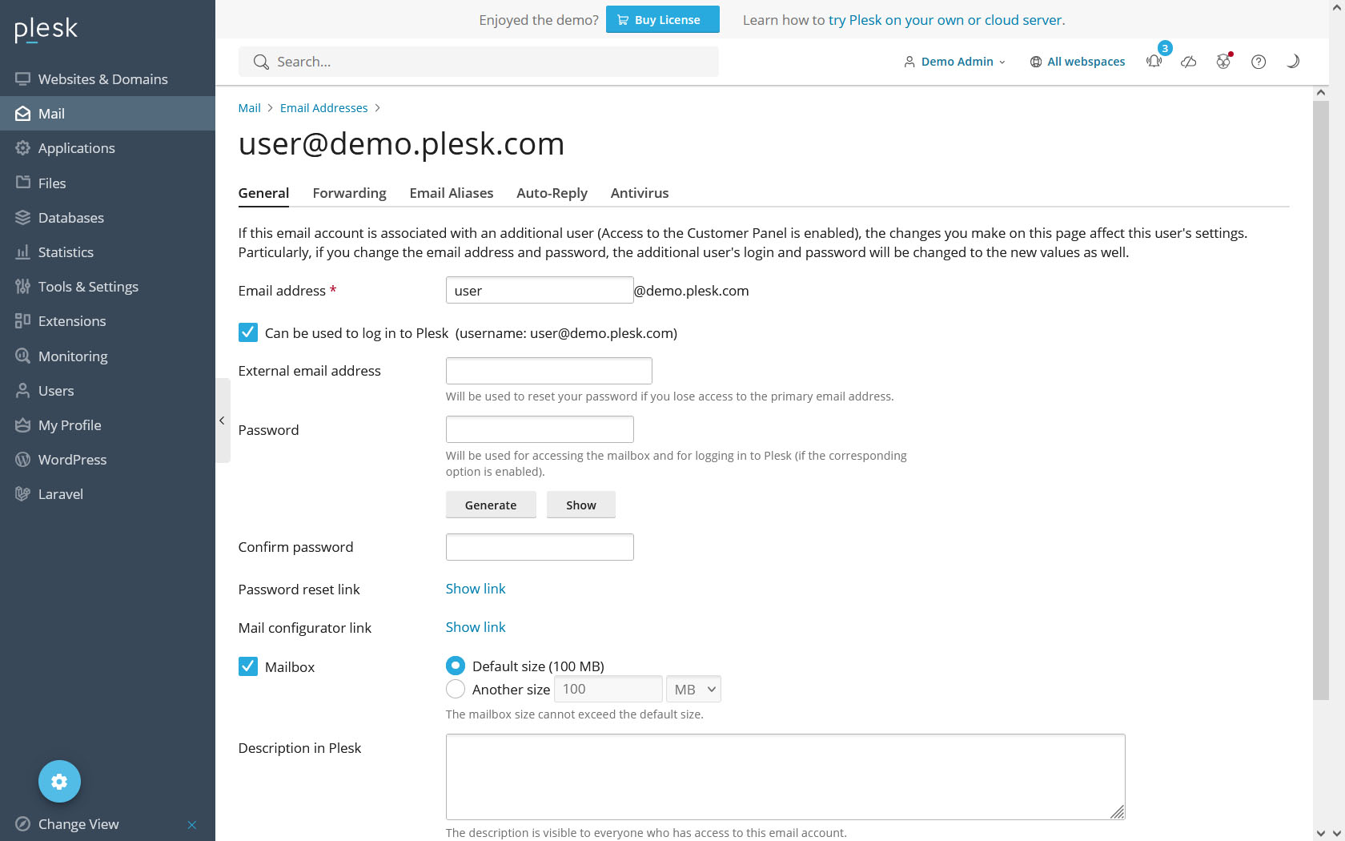Uncheck 'Can be used to log in to Plesk'
Image resolution: width=1345 pixels, height=841 pixels.
tap(248, 332)
